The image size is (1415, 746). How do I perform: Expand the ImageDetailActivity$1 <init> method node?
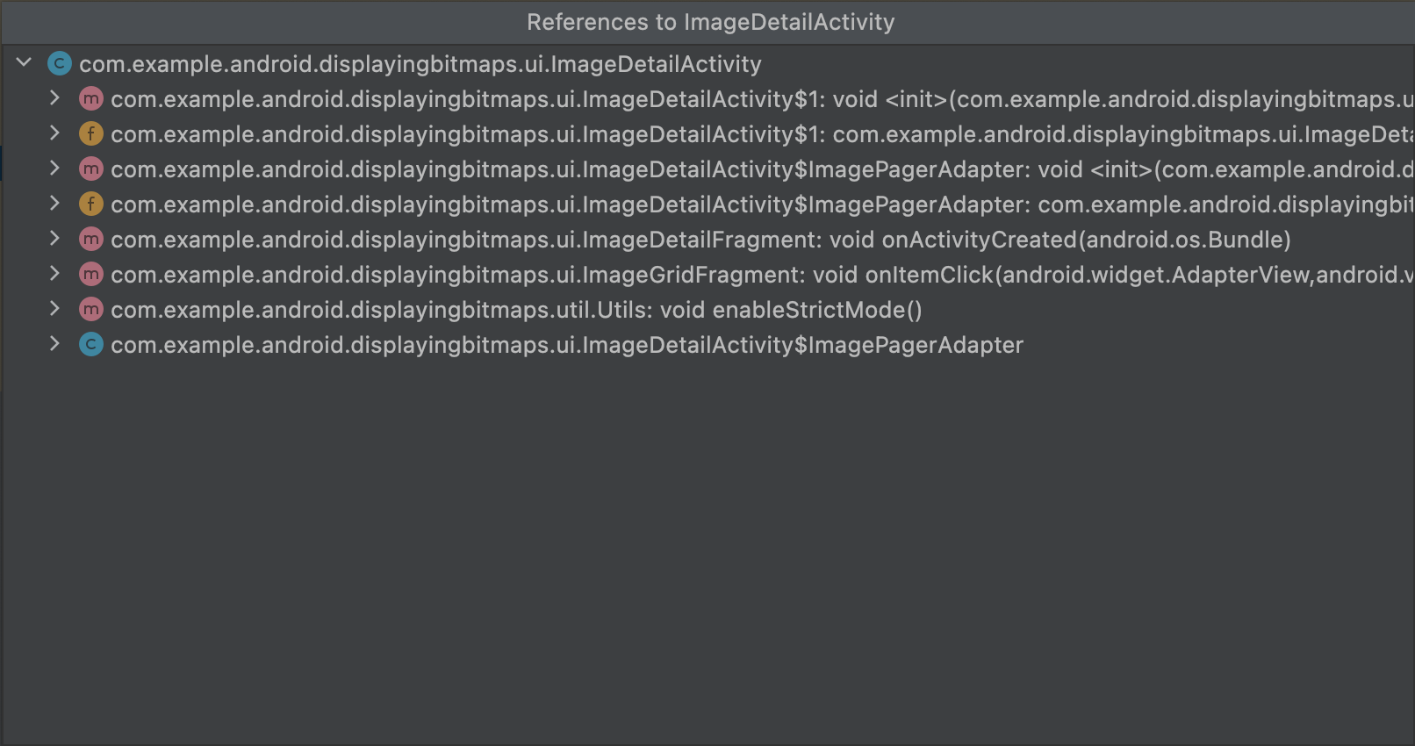click(x=54, y=98)
